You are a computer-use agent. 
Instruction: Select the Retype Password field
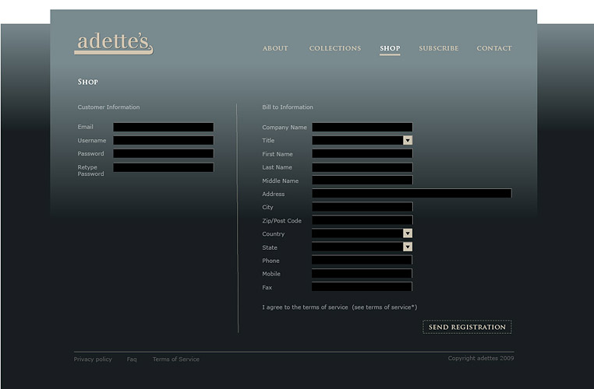pos(163,167)
